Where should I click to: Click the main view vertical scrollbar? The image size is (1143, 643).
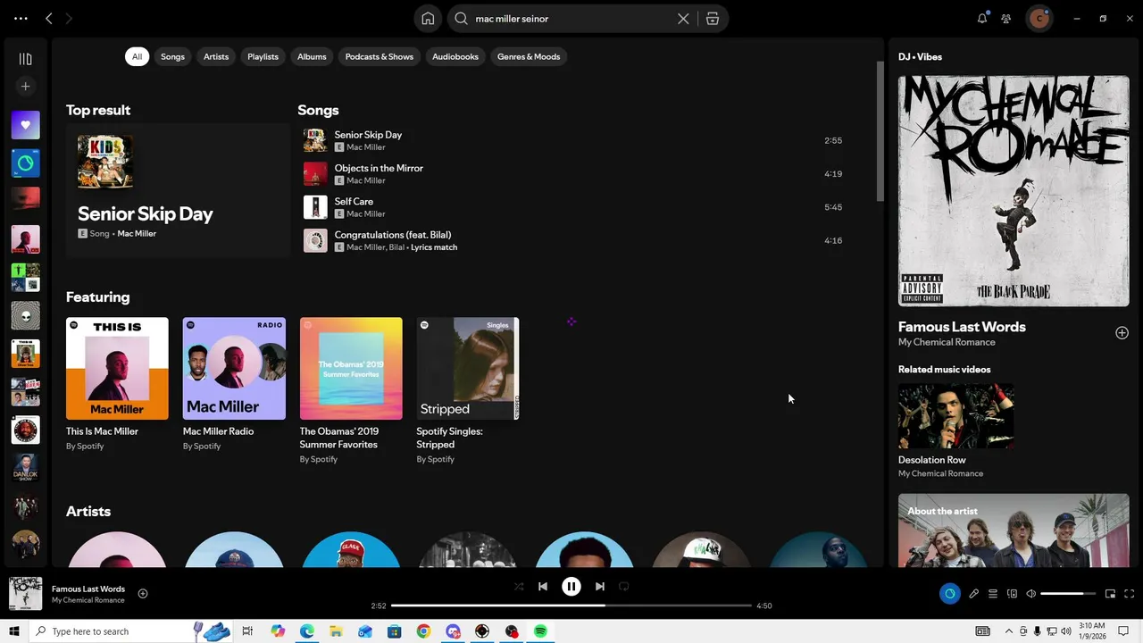pos(880,131)
